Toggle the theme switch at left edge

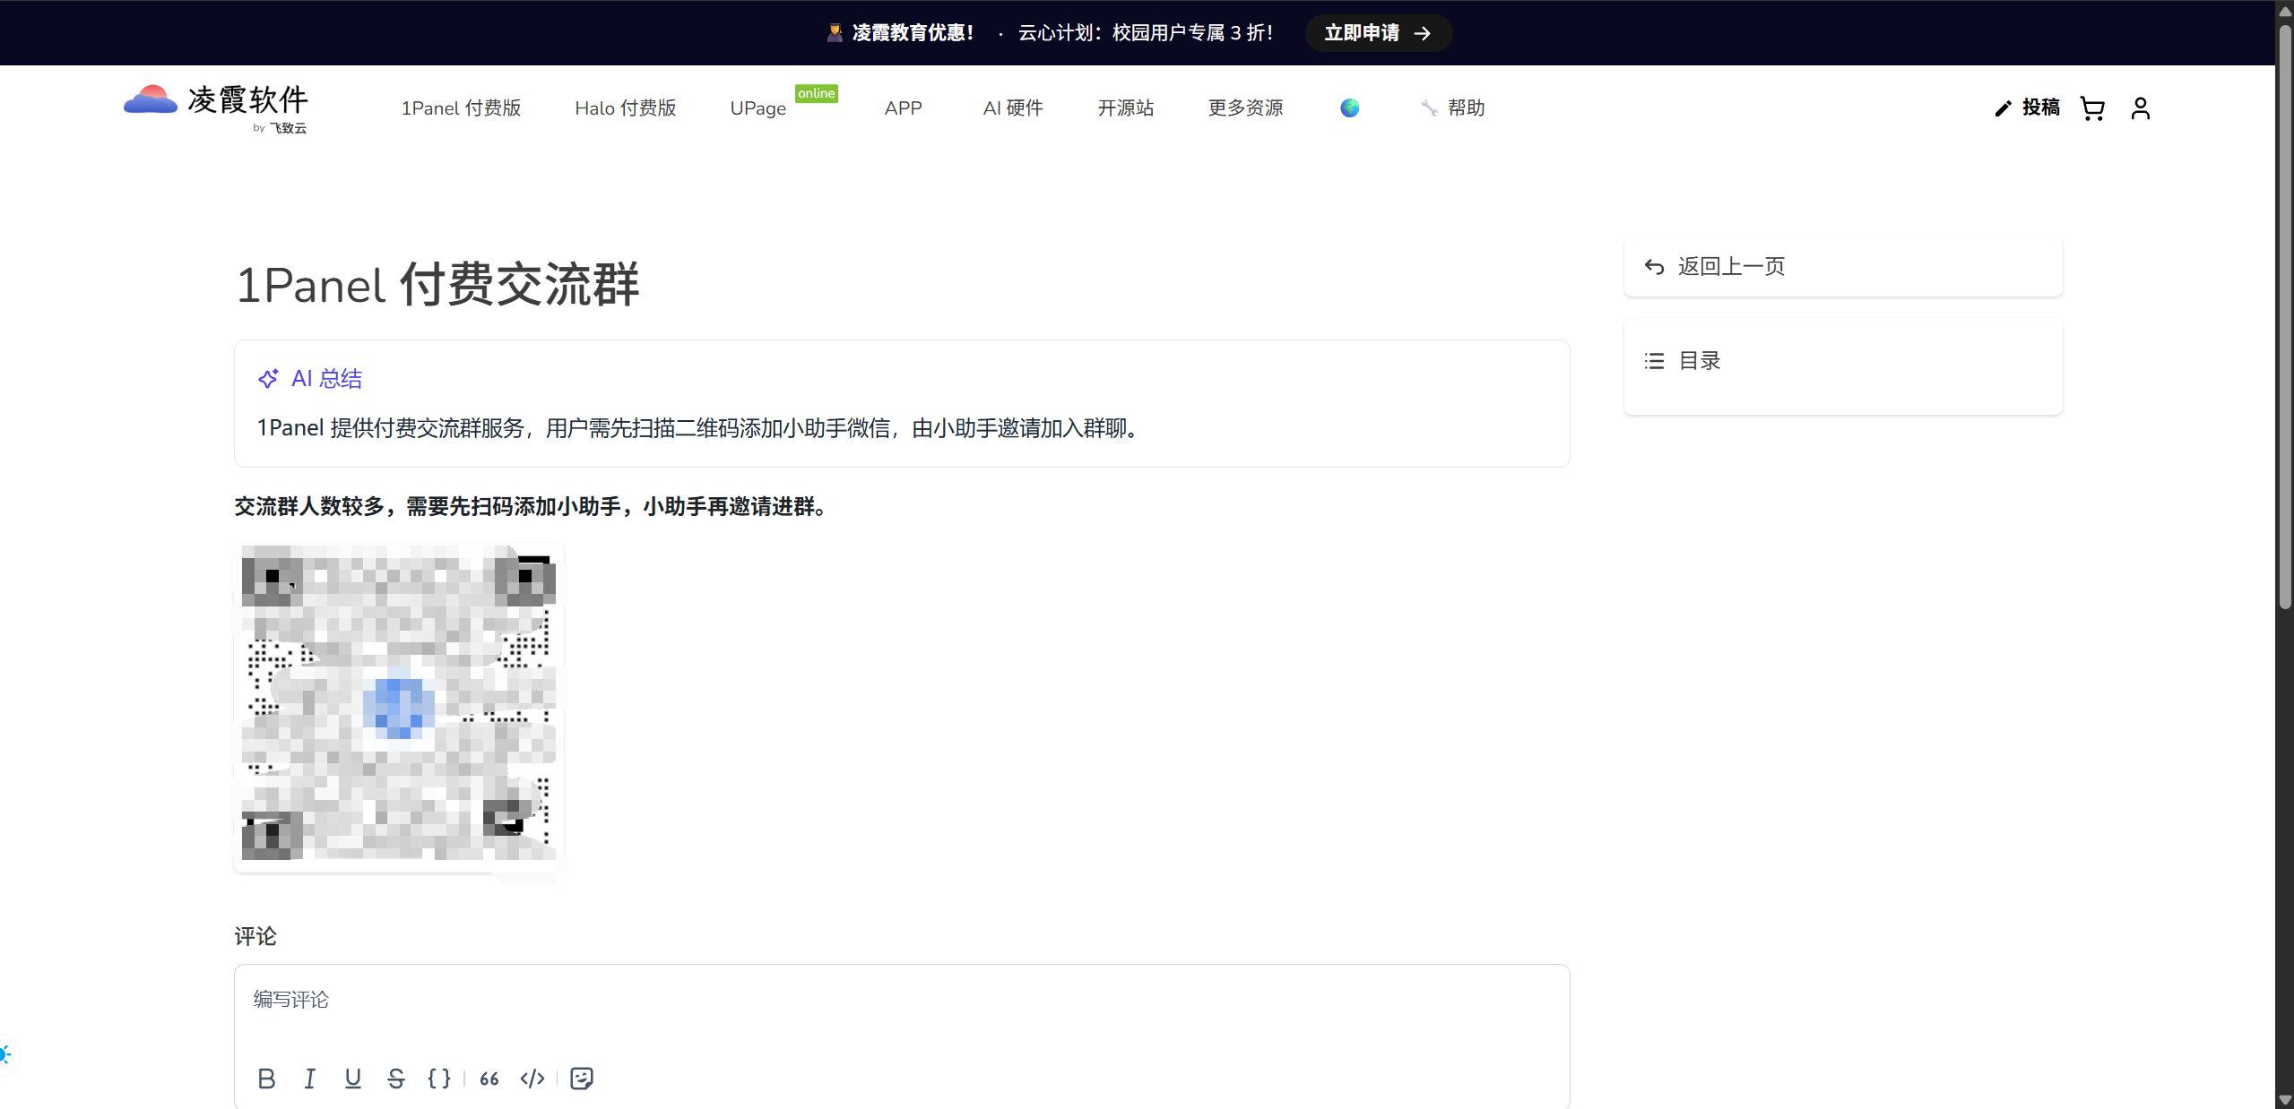(5, 1054)
